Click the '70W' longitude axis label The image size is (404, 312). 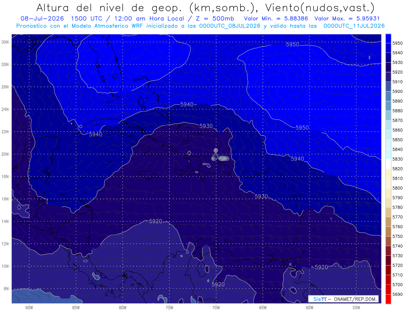pos(216,308)
